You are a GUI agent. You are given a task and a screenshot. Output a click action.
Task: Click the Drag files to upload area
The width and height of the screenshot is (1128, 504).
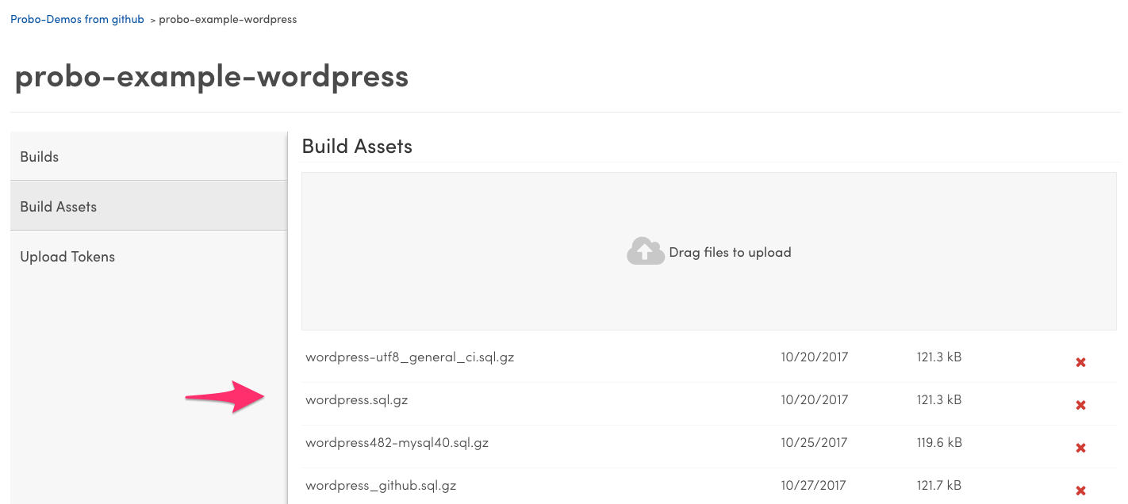pyautogui.click(x=708, y=251)
